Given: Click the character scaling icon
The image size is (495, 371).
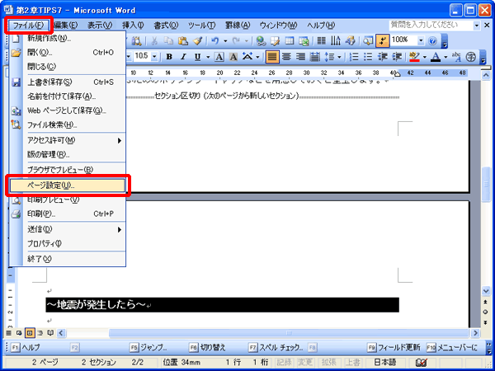Looking at the screenshot, I should tap(248, 57).
